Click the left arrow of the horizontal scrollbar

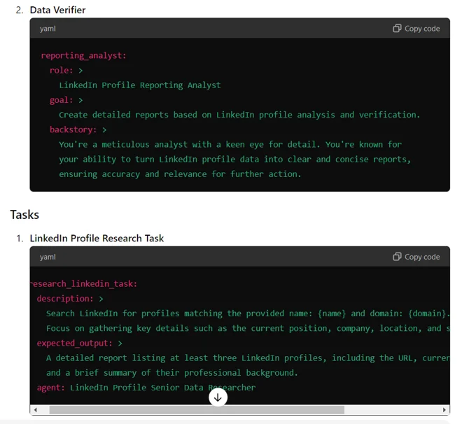pos(35,410)
